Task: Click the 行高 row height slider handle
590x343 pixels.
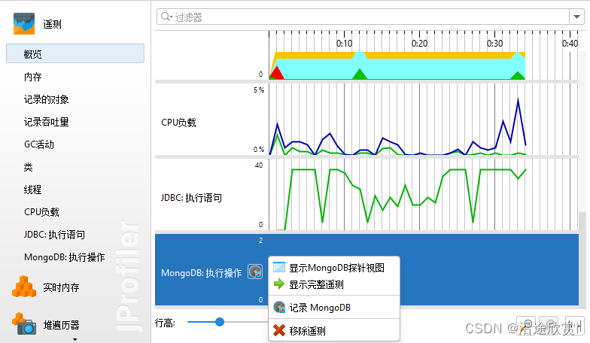Action: tap(220, 322)
